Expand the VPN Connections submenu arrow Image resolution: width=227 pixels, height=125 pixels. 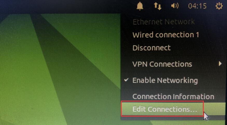click(x=220, y=64)
